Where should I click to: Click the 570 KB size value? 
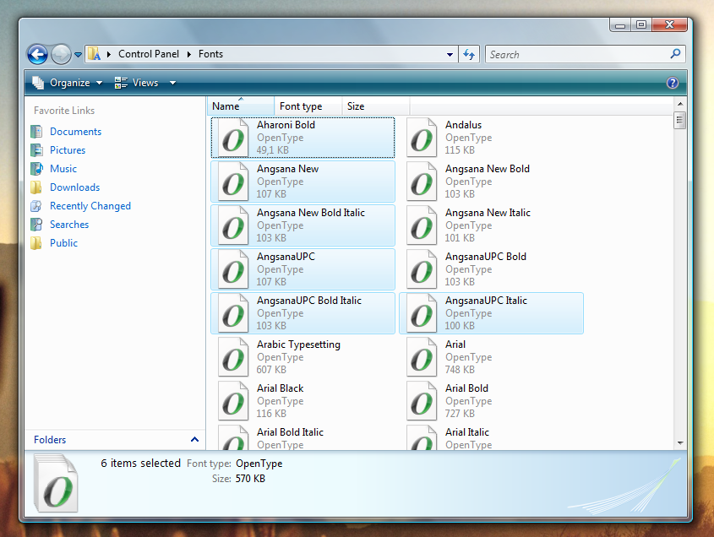(250, 479)
